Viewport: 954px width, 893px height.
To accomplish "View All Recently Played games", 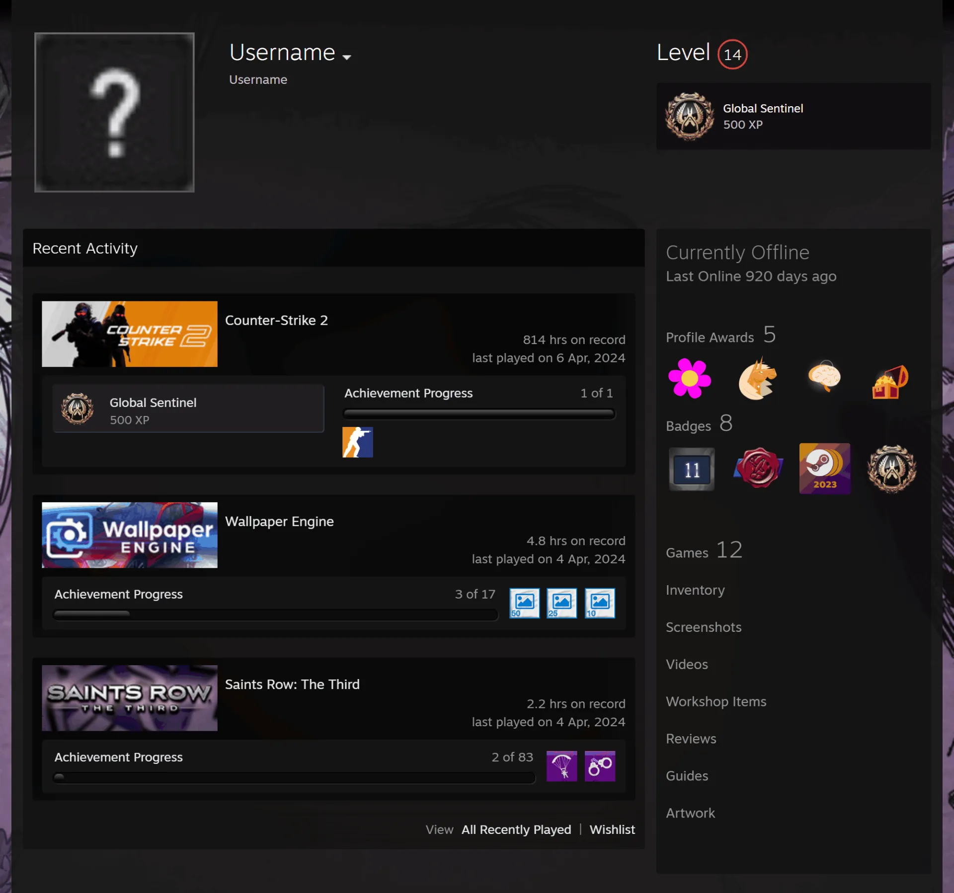I will pyautogui.click(x=516, y=829).
